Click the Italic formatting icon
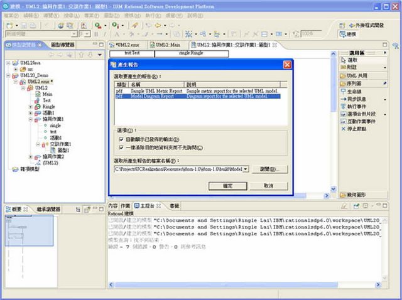This screenshot has height=300, width=402. 105,34
